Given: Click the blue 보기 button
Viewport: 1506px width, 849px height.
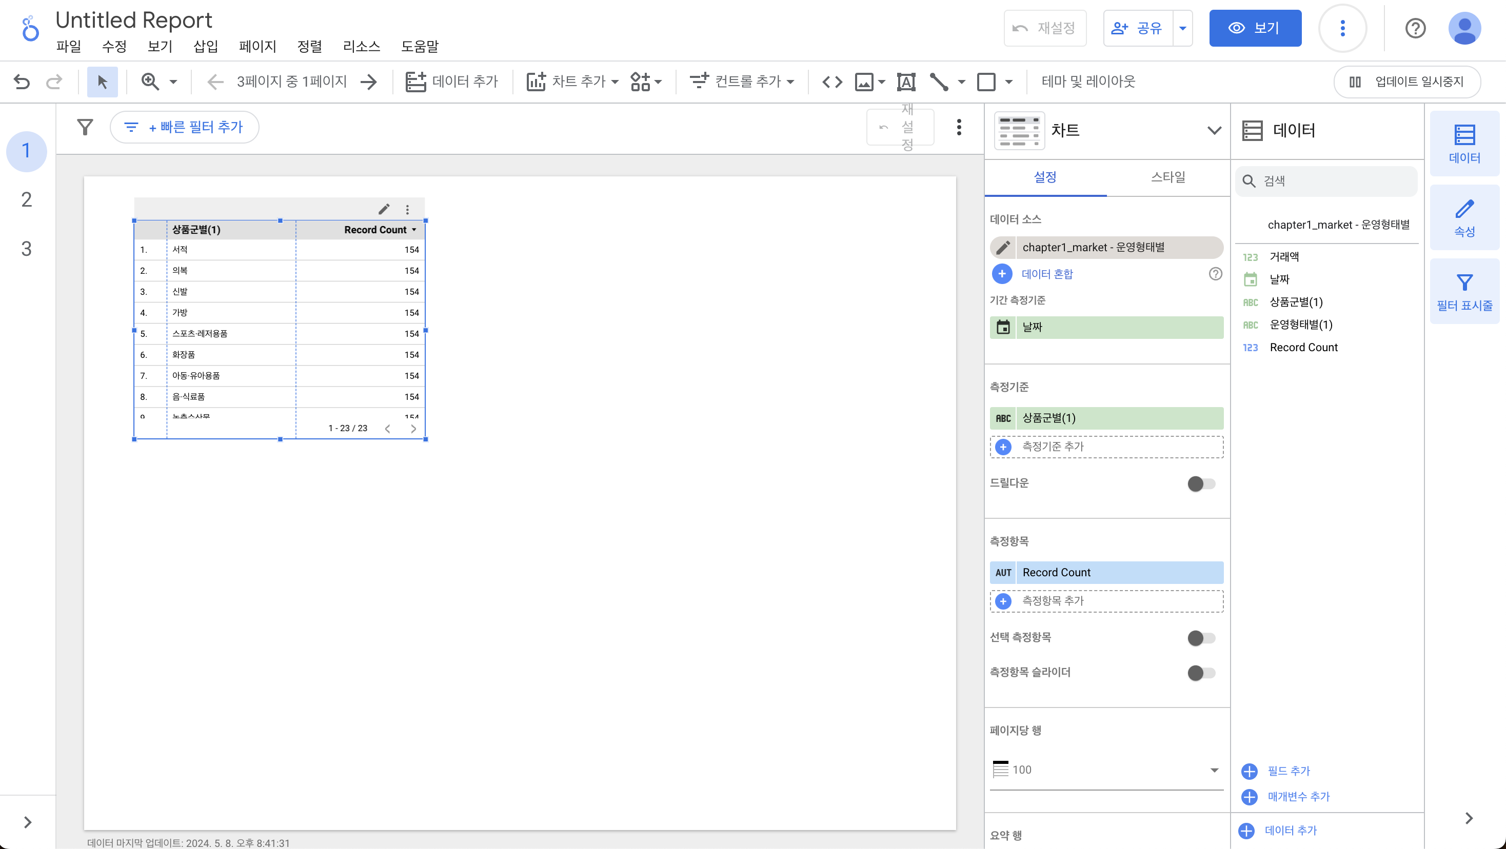Looking at the screenshot, I should tap(1255, 28).
